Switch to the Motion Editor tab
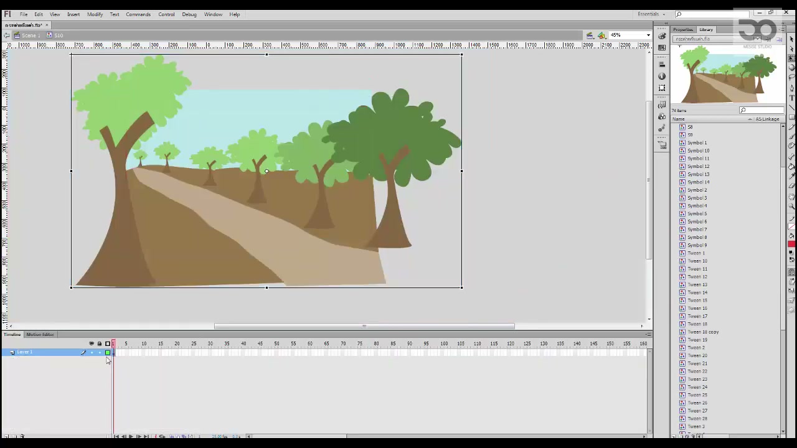The height and width of the screenshot is (448, 797). 40,335
